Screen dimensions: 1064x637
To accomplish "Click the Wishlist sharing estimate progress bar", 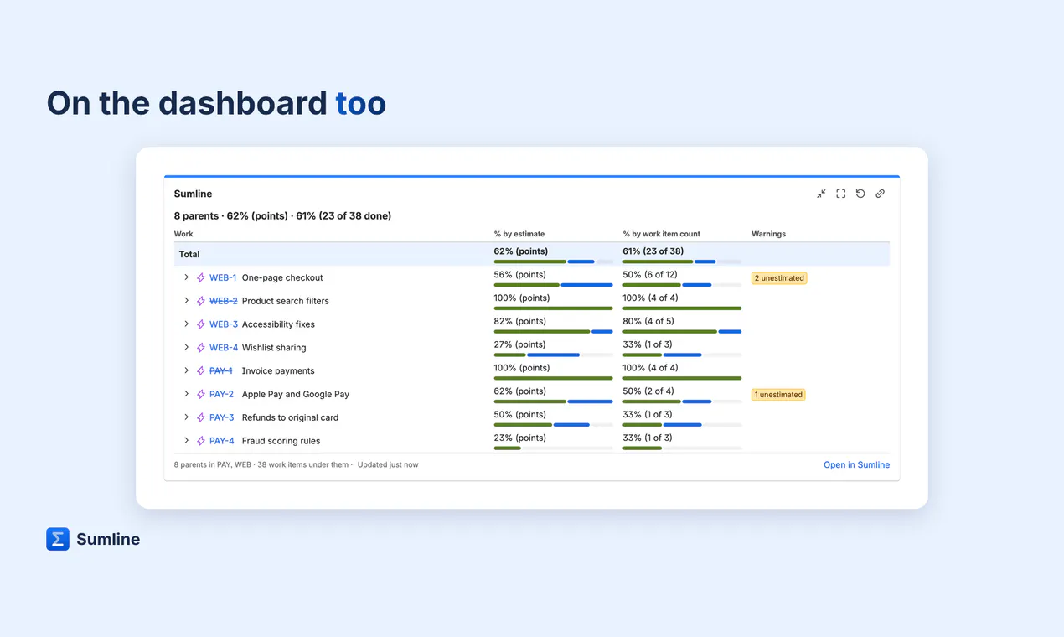I will [x=553, y=355].
